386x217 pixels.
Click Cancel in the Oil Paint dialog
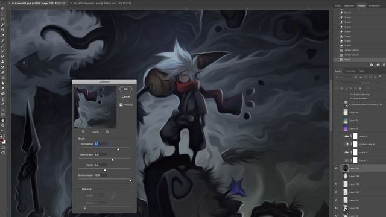(x=126, y=96)
